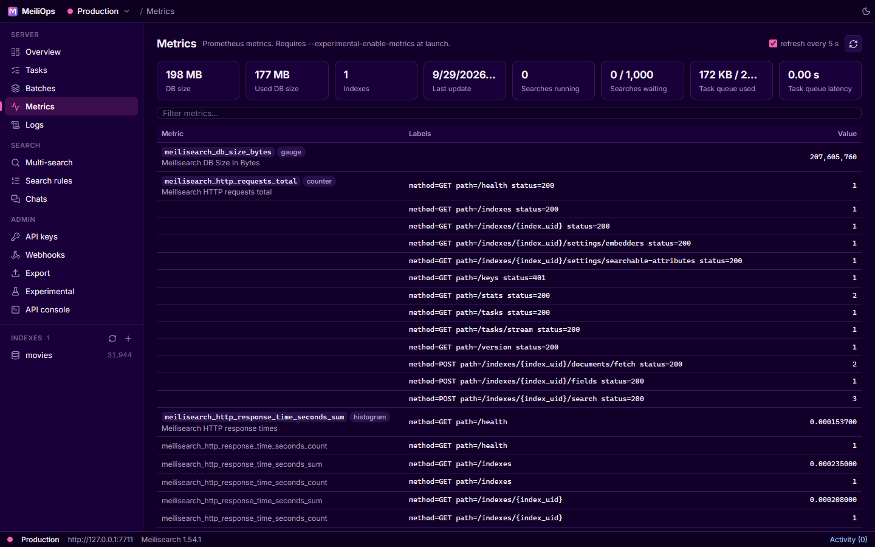Click the MeiliOps brand name

38,12
